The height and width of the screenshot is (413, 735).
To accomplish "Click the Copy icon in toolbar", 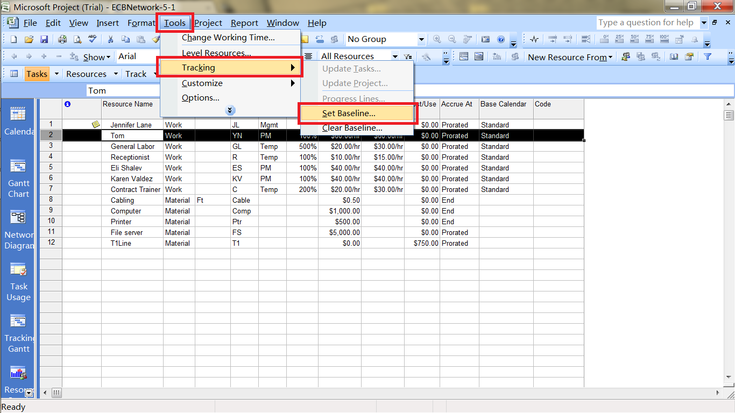I will 125,39.
